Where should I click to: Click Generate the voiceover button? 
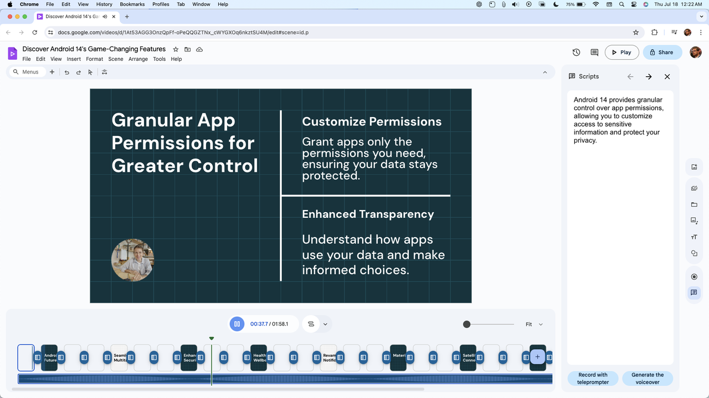[x=648, y=379]
